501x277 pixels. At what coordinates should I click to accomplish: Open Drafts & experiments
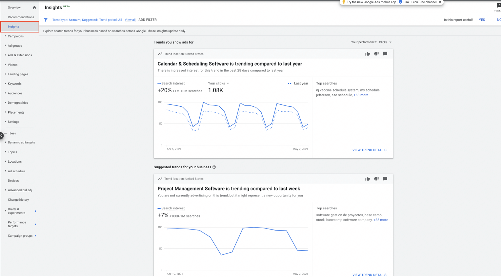click(16, 211)
